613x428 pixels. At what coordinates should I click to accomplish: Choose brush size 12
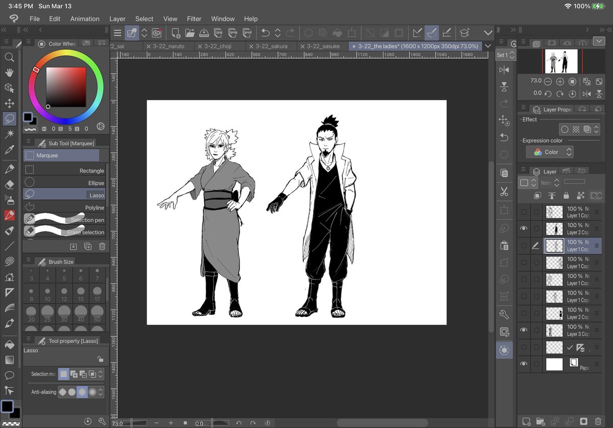coord(64,295)
